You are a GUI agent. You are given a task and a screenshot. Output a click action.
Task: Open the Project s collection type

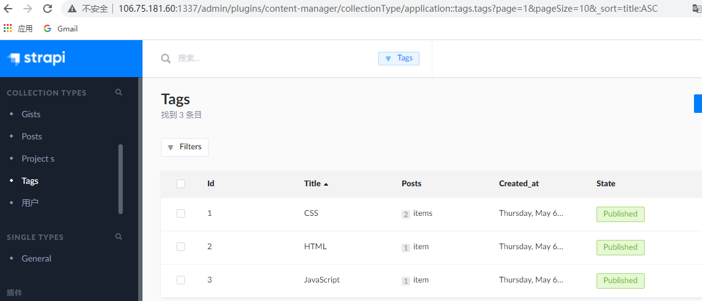click(38, 159)
